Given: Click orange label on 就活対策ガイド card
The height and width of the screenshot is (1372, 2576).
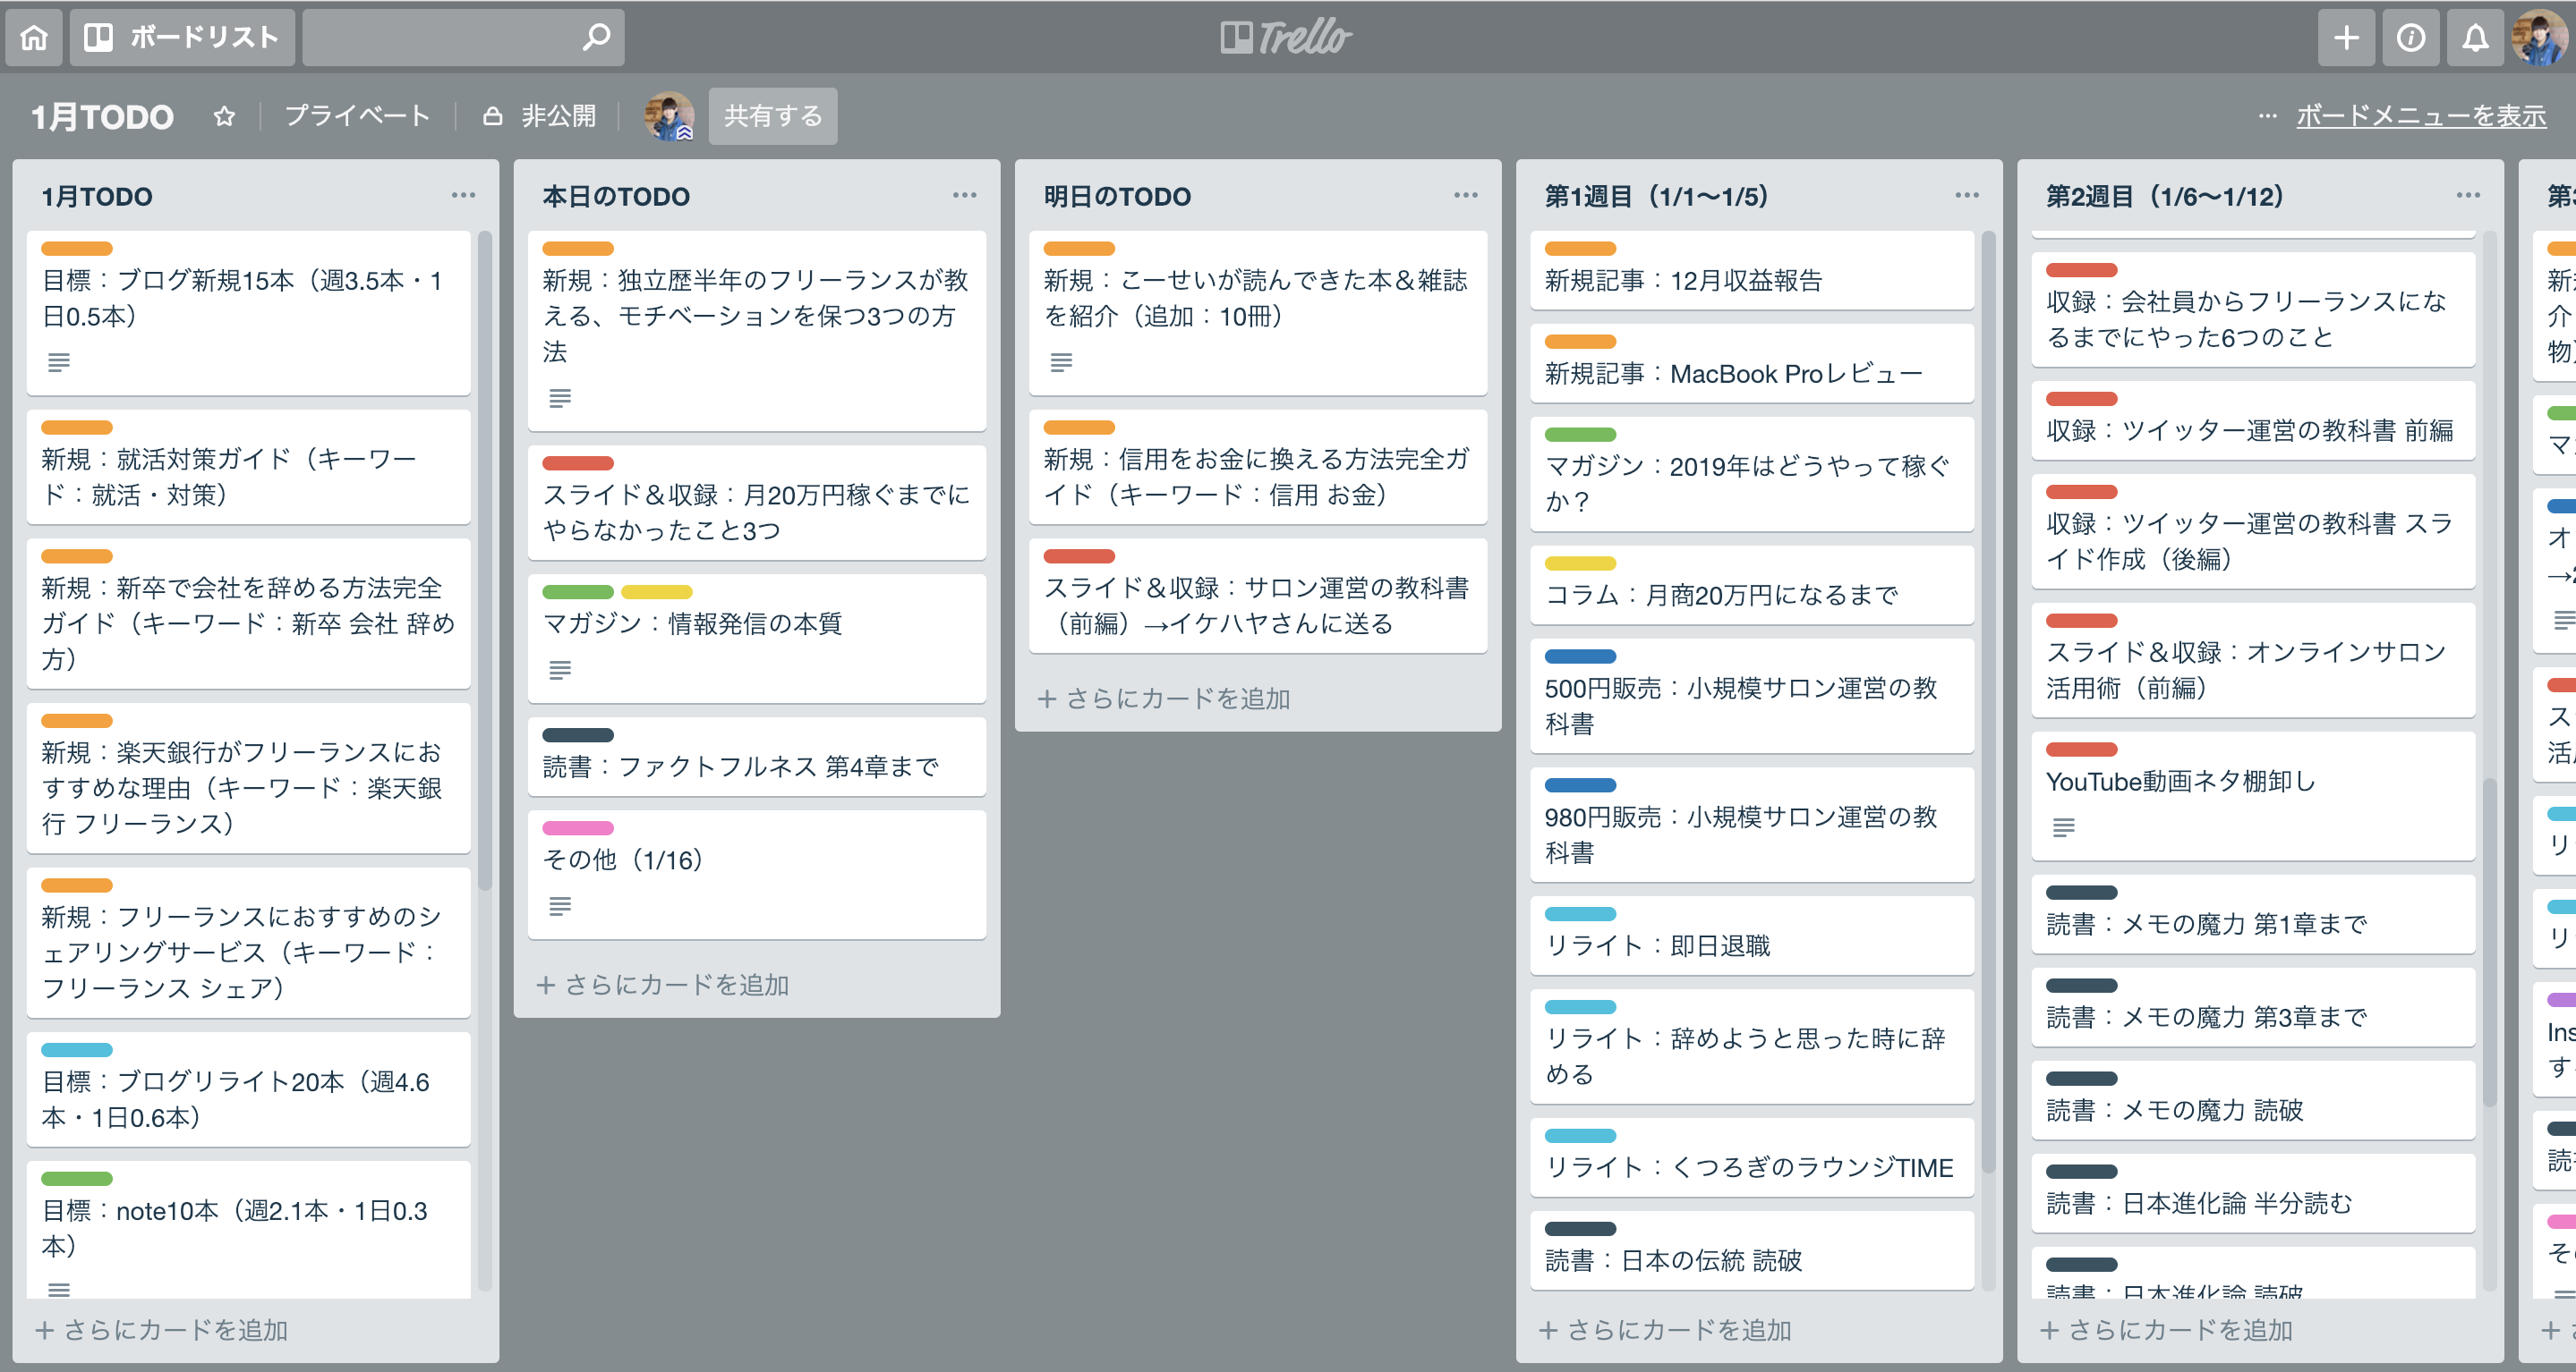Looking at the screenshot, I should click(x=77, y=427).
